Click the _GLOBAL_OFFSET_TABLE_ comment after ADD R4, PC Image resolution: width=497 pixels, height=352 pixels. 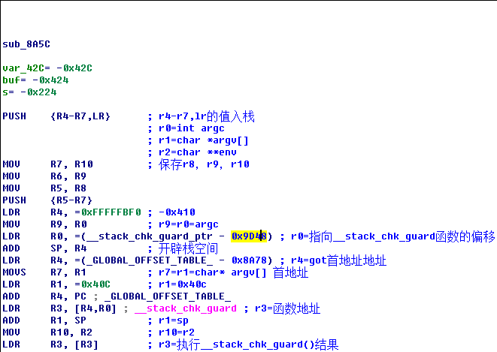coord(168,296)
